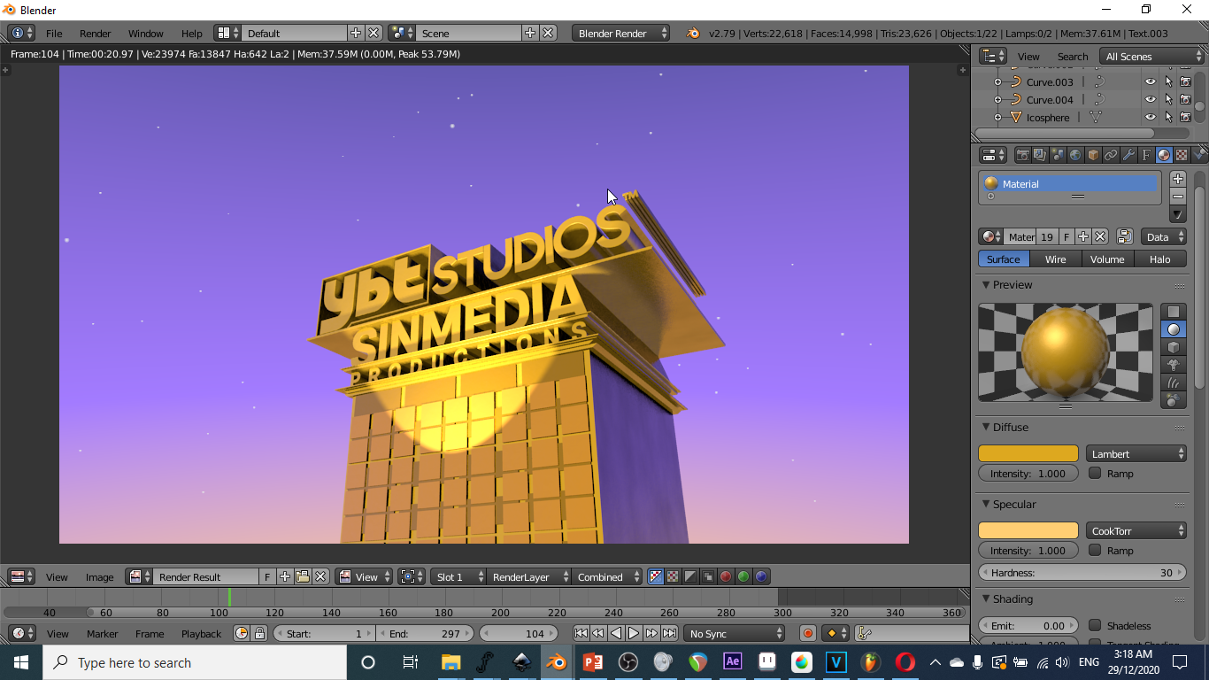Open the Help menu
Viewport: 1209px width, 680px height.
pos(192,33)
